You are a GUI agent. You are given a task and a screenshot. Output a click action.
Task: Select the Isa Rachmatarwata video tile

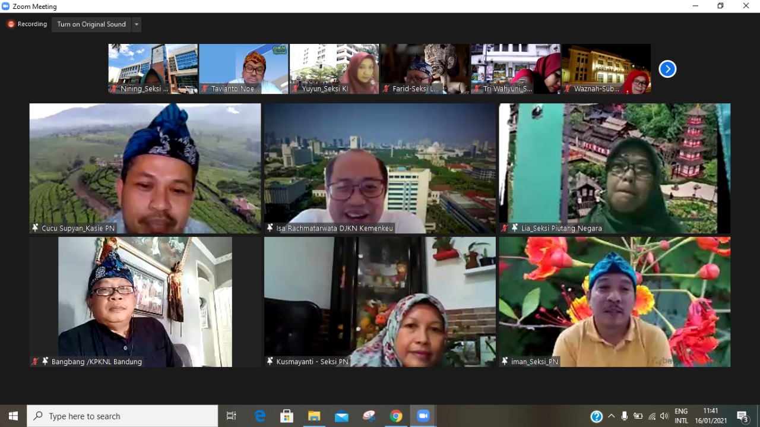point(379,168)
